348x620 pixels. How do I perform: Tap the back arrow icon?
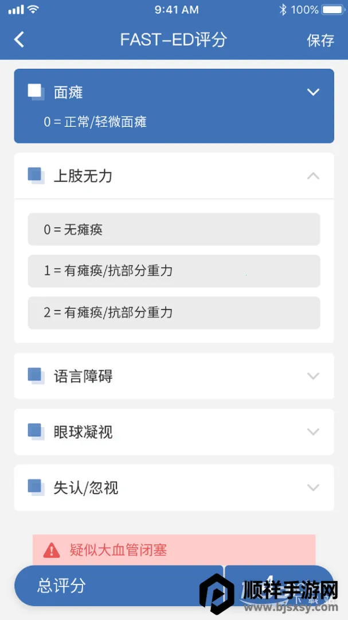[x=19, y=40]
